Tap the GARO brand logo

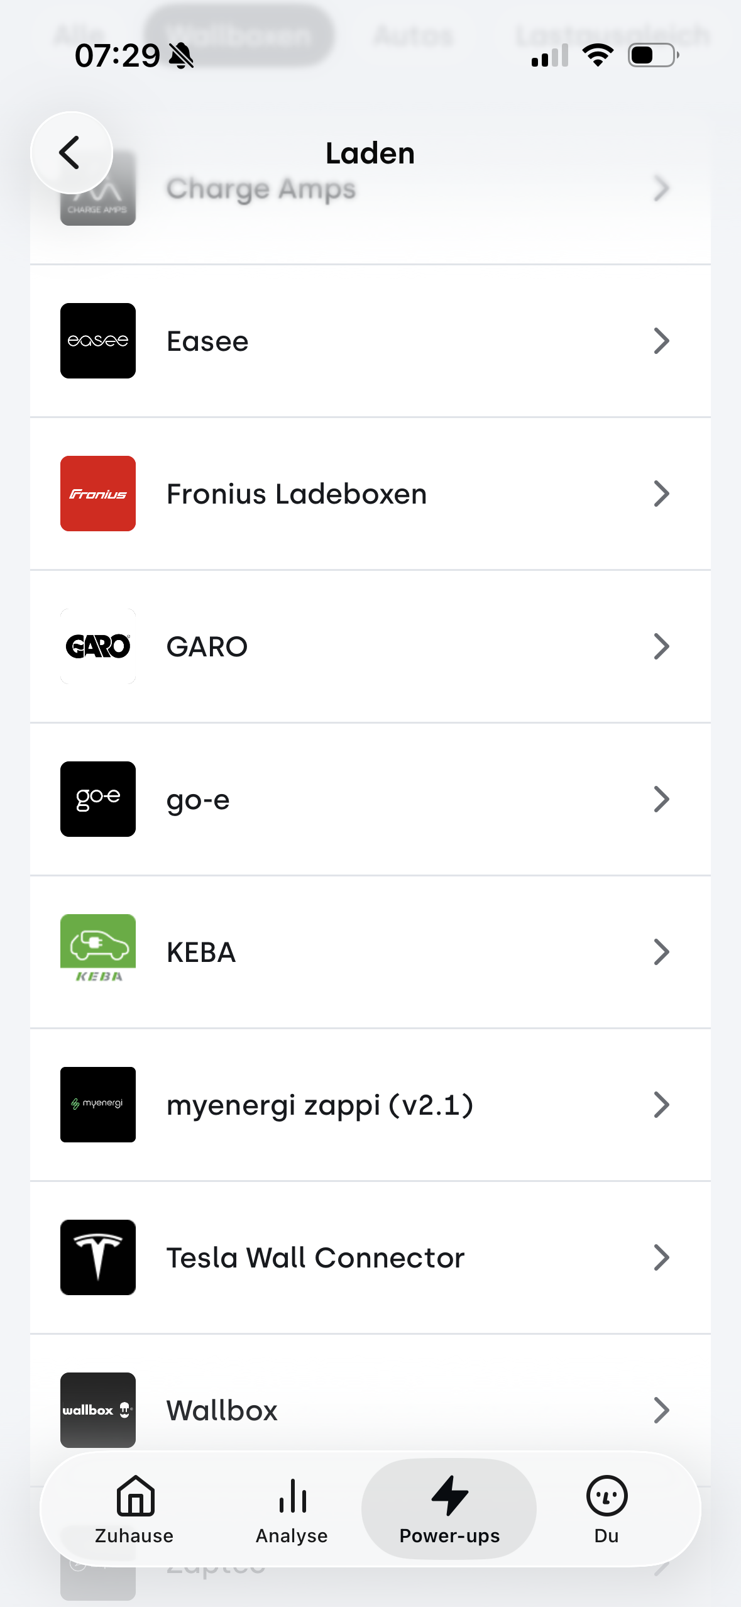(x=98, y=646)
